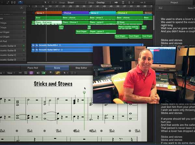Viewport: 195px width, 145px height.
Task: Toggle the button on Acoustic Guitar C track
Action: coord(24,55)
